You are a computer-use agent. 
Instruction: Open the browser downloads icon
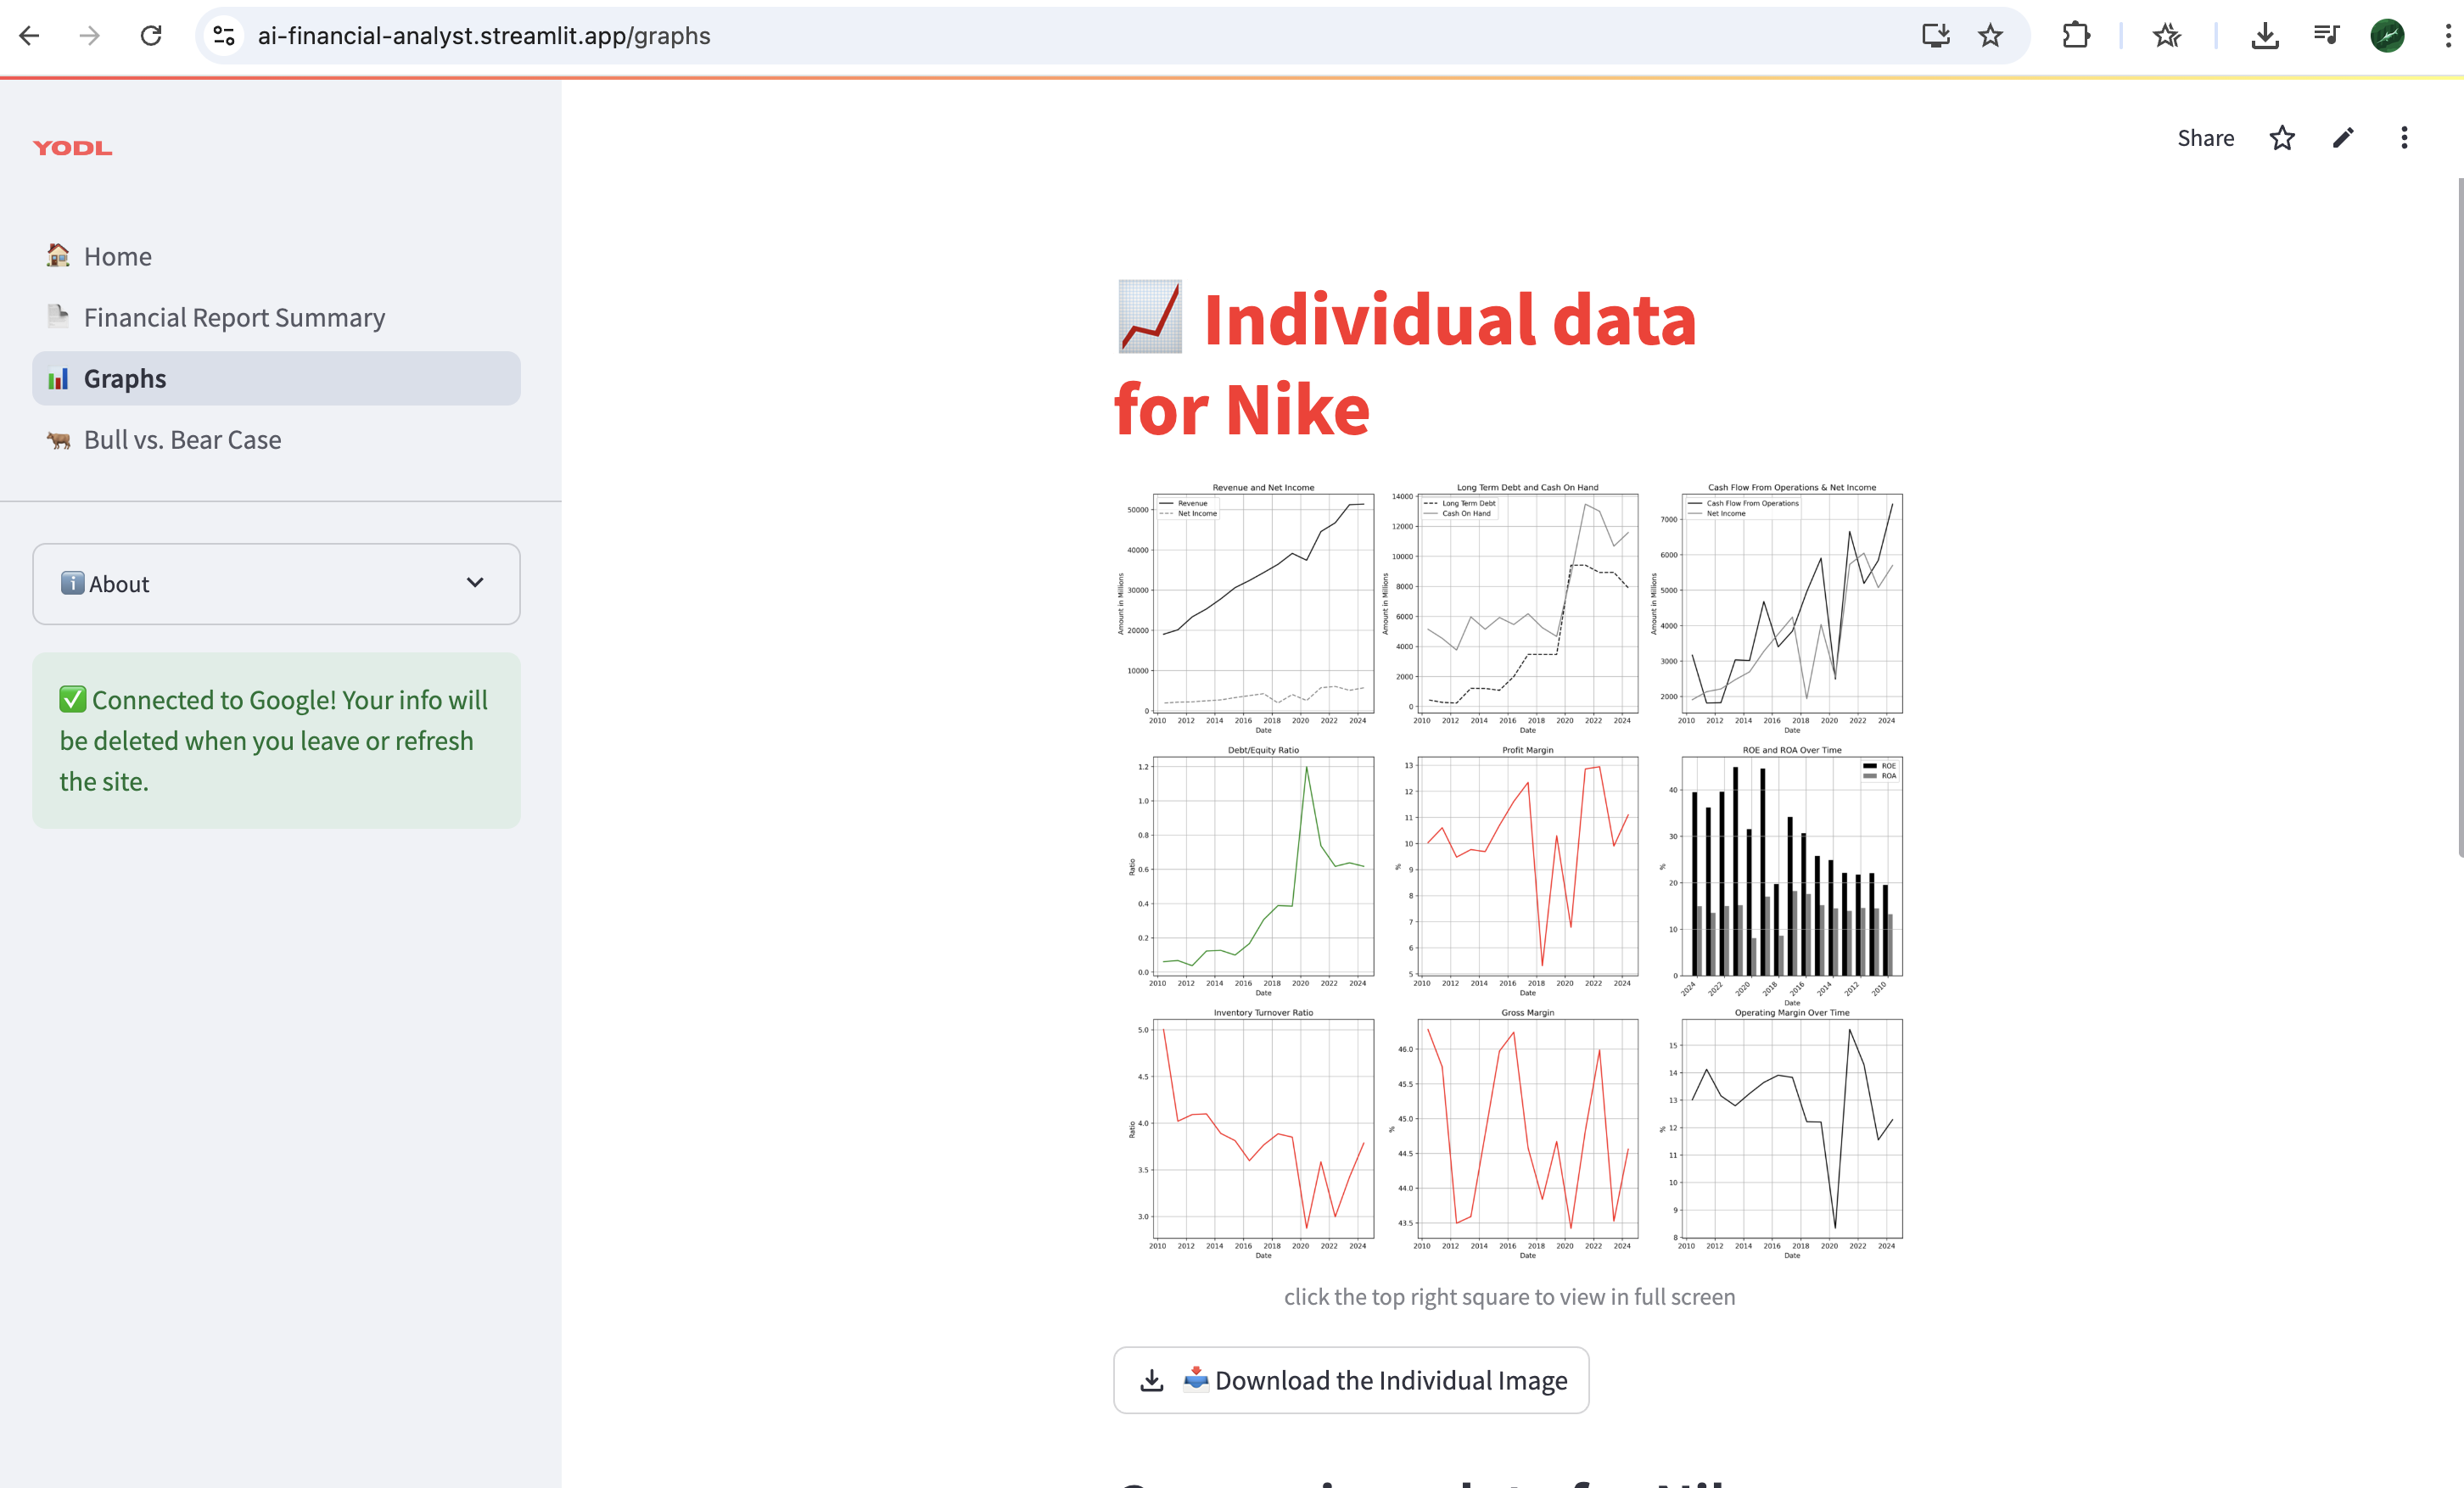(2264, 36)
